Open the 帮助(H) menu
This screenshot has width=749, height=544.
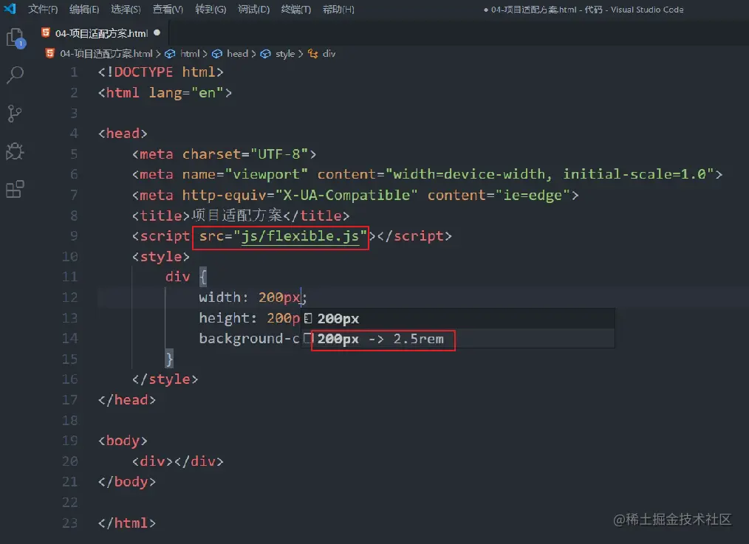338,10
